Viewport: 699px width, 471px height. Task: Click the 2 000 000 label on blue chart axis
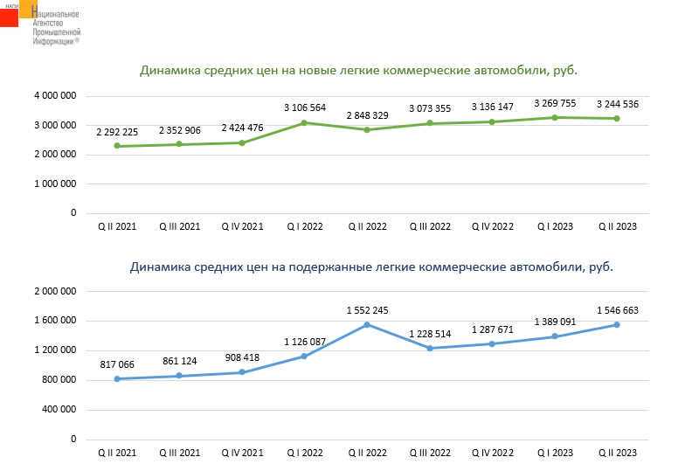(56, 291)
